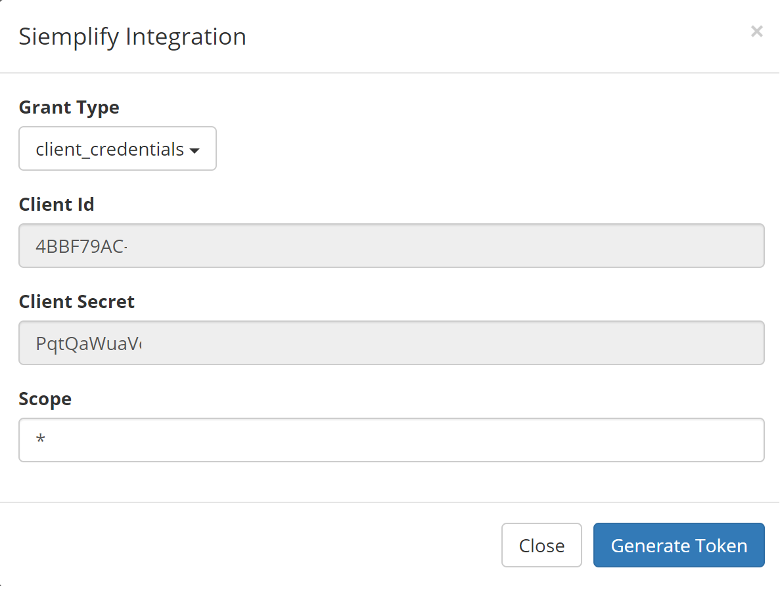This screenshot has height=593, width=780.
Task: Click the Client Secret label
Action: point(76,301)
